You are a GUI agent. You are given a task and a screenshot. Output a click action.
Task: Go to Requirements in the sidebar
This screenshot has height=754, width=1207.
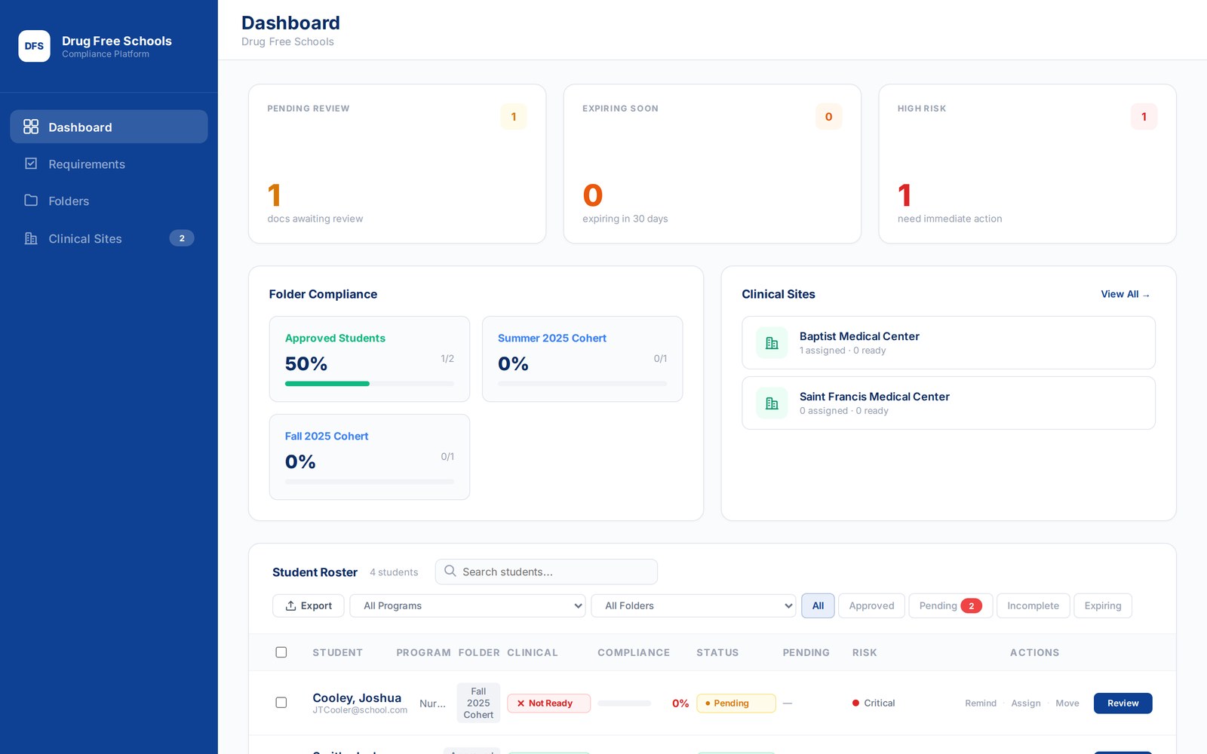[x=109, y=164]
